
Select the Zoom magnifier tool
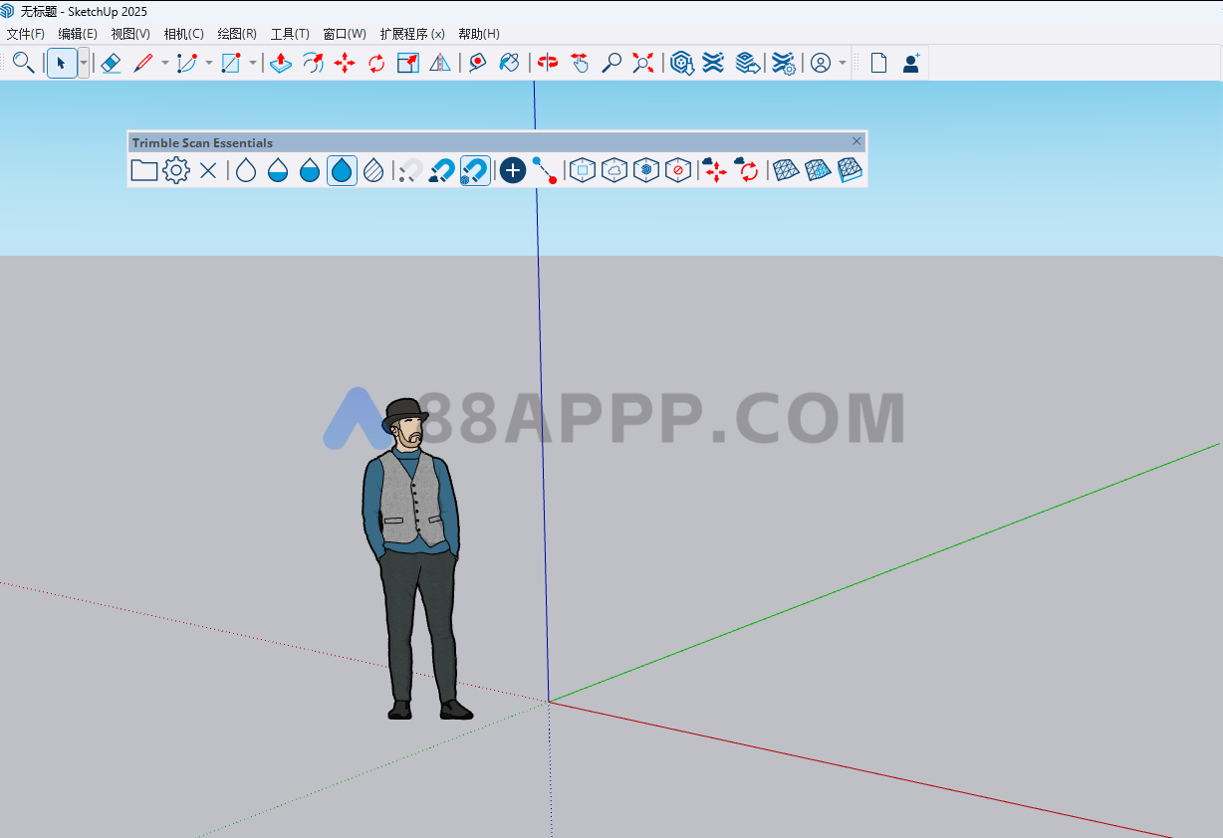[611, 63]
